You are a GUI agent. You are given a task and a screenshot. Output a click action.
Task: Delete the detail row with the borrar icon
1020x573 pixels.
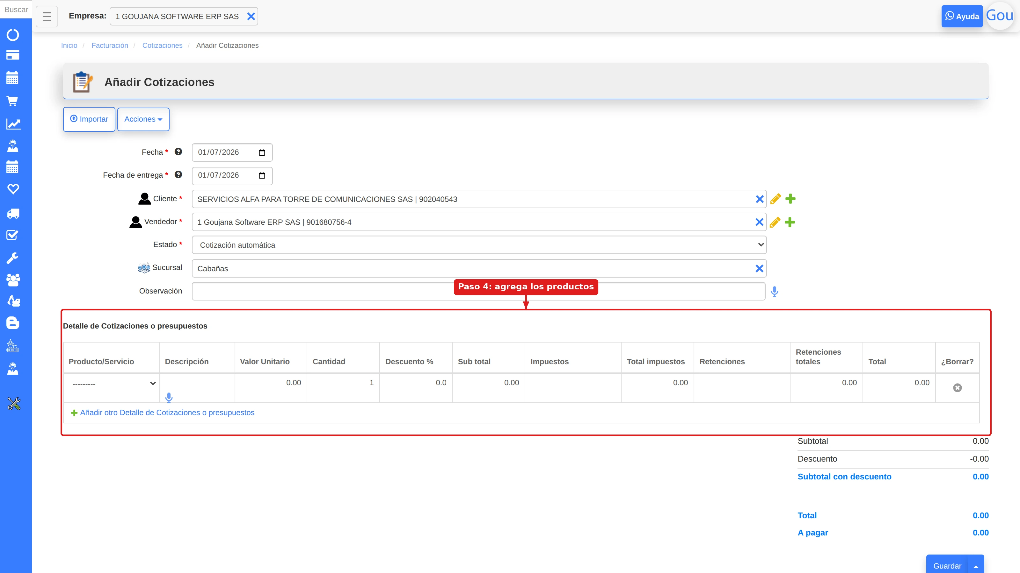coord(957,388)
